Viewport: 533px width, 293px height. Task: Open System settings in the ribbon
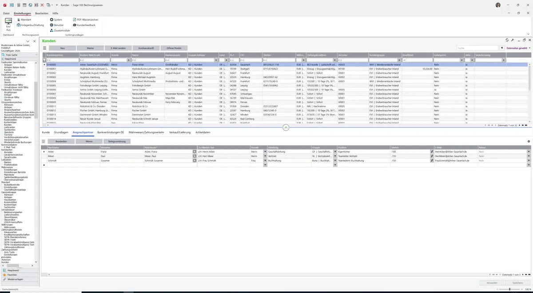[x=56, y=20]
